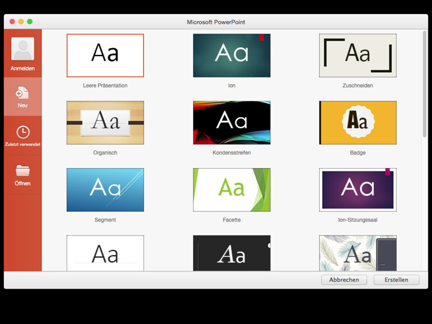Select the dark italic Aa theme thumbnail

pos(232,253)
